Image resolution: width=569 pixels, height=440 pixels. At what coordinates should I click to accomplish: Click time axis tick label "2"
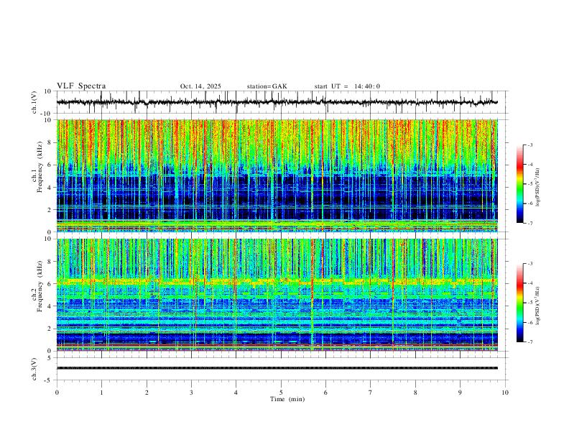coord(147,393)
